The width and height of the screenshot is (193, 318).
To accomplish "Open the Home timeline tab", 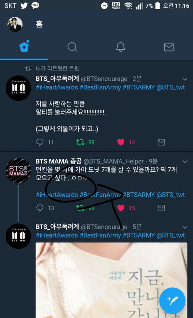I will click(x=24, y=46).
